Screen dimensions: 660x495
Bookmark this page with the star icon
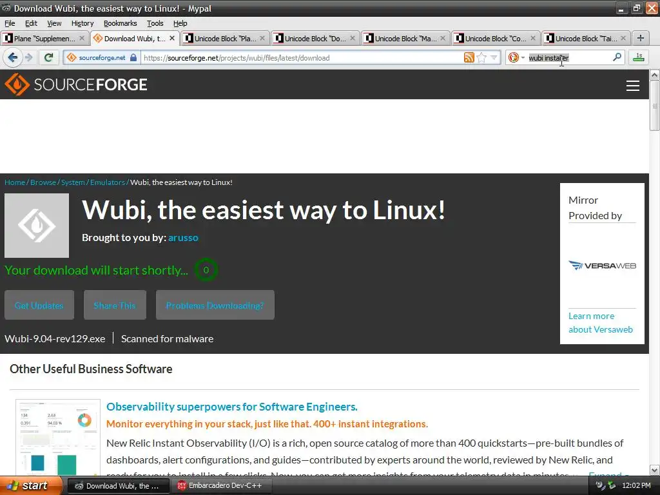(481, 57)
